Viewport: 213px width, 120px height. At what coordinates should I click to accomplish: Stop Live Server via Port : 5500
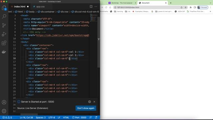[x=79, y=118]
